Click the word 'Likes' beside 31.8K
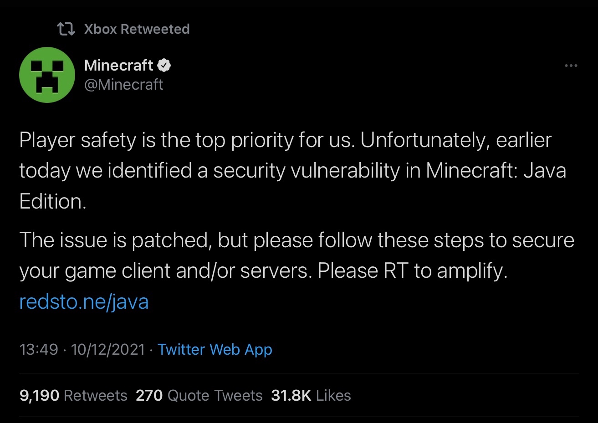This screenshot has width=598, height=423. point(333,395)
